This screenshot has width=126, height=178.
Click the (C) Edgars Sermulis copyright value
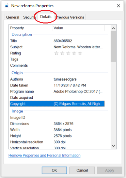pyautogui.click(x=78, y=104)
